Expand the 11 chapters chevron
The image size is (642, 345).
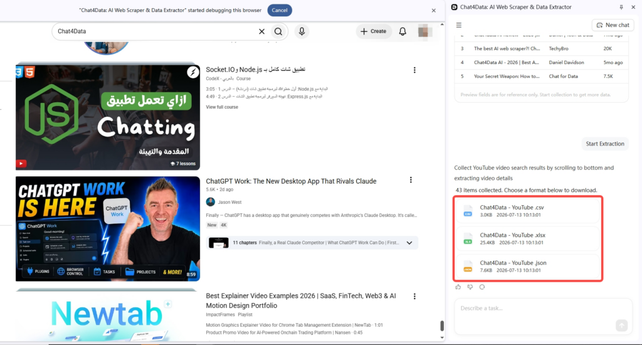(x=409, y=243)
